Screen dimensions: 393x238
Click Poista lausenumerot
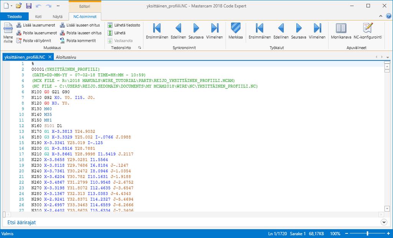click(x=36, y=33)
